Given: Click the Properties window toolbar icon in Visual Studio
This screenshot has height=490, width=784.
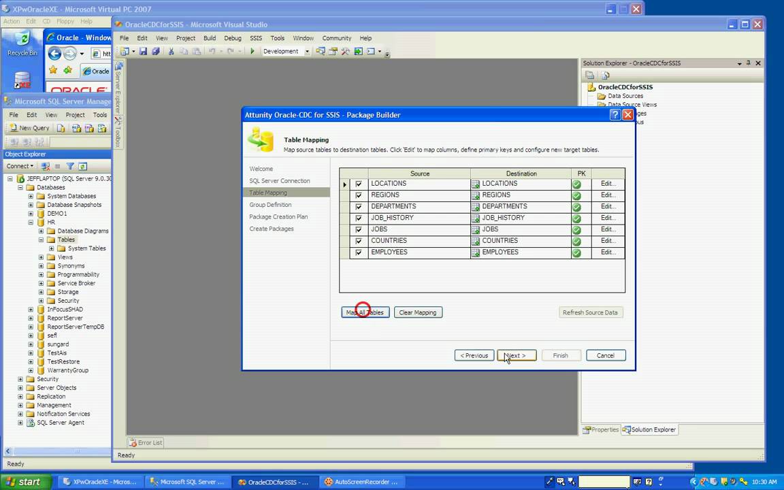Looking at the screenshot, I should coord(333,51).
